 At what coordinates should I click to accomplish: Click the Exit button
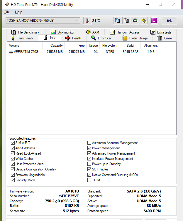[169, 21]
